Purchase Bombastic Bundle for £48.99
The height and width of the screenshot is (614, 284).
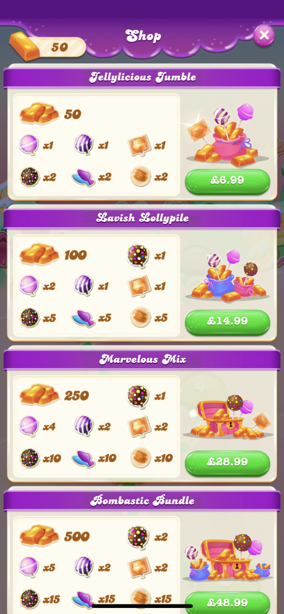click(x=228, y=602)
